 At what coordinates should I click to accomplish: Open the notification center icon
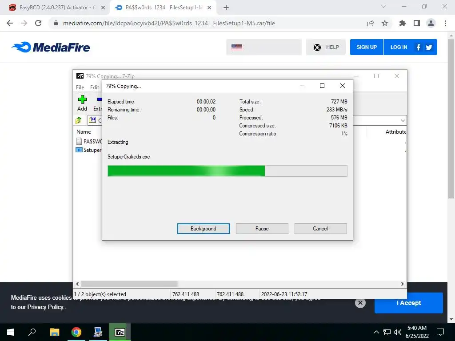440,332
